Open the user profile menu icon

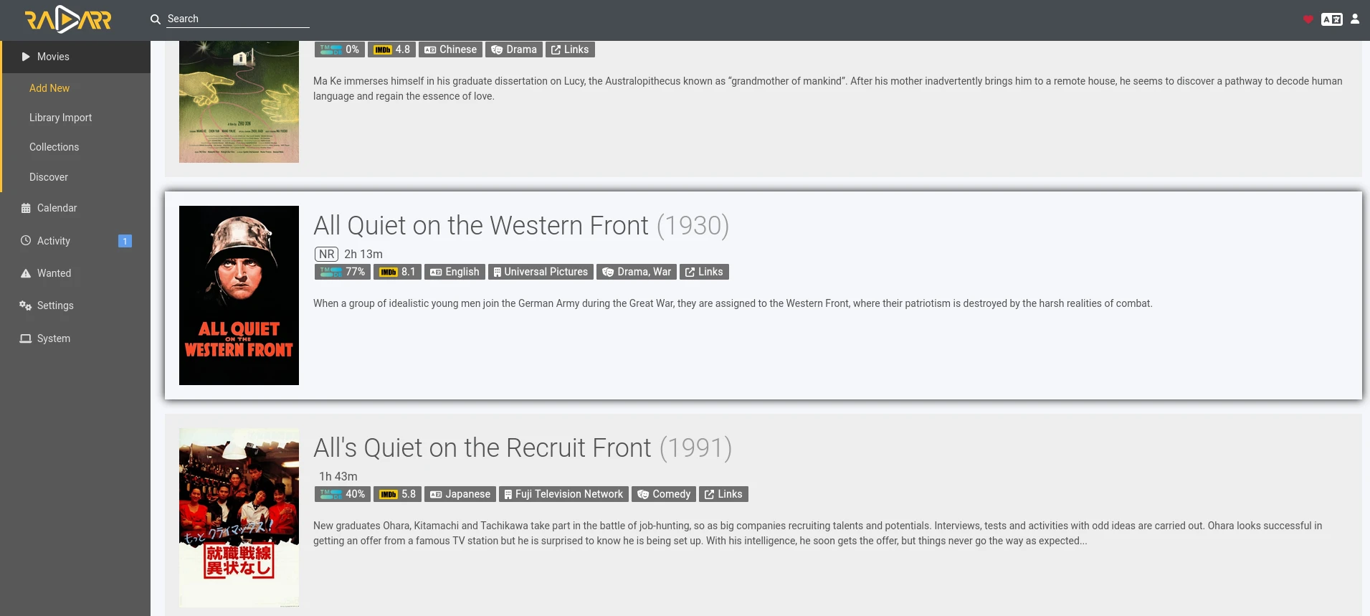(1355, 19)
